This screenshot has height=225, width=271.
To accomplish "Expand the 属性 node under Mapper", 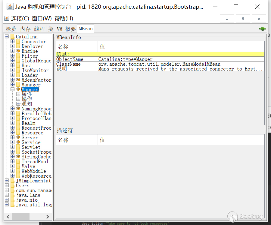I will [18, 94].
